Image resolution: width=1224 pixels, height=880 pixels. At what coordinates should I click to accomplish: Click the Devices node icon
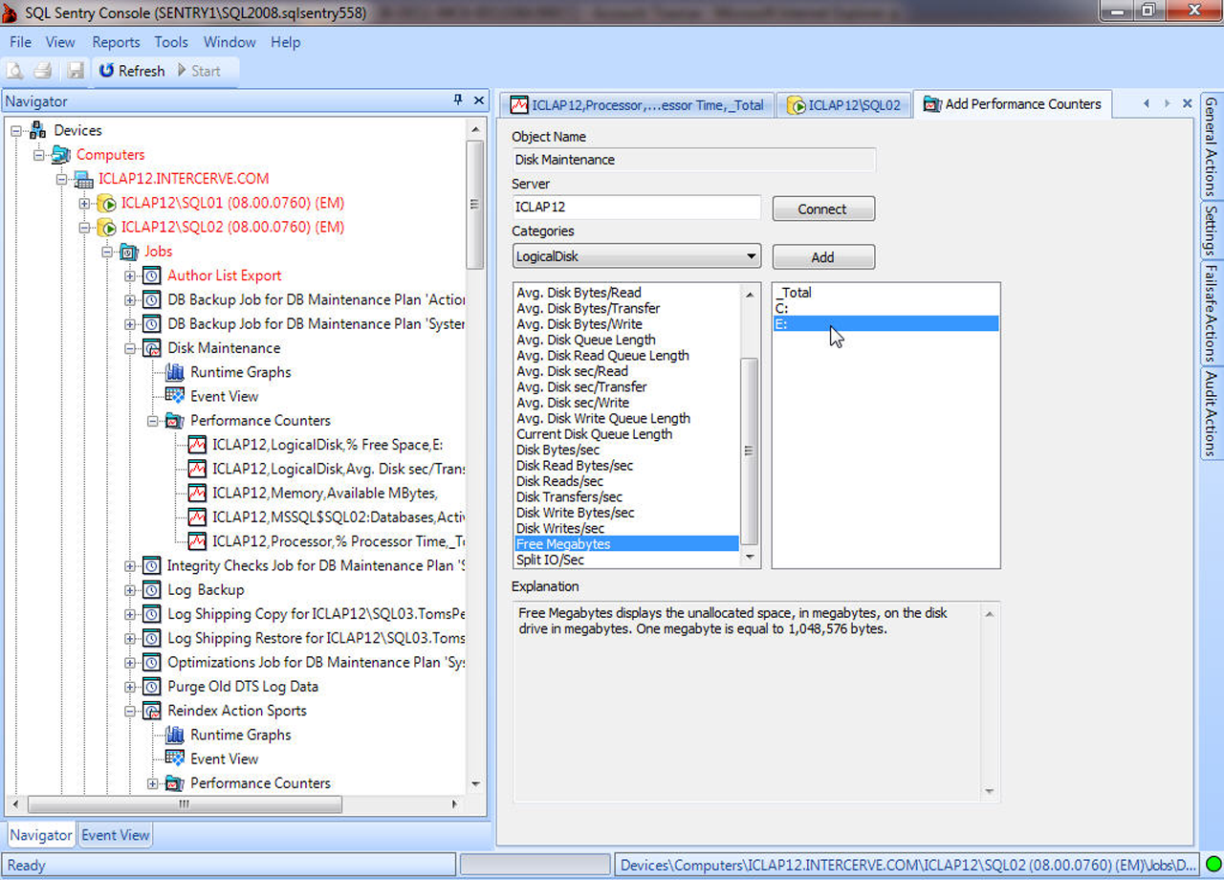(x=38, y=130)
